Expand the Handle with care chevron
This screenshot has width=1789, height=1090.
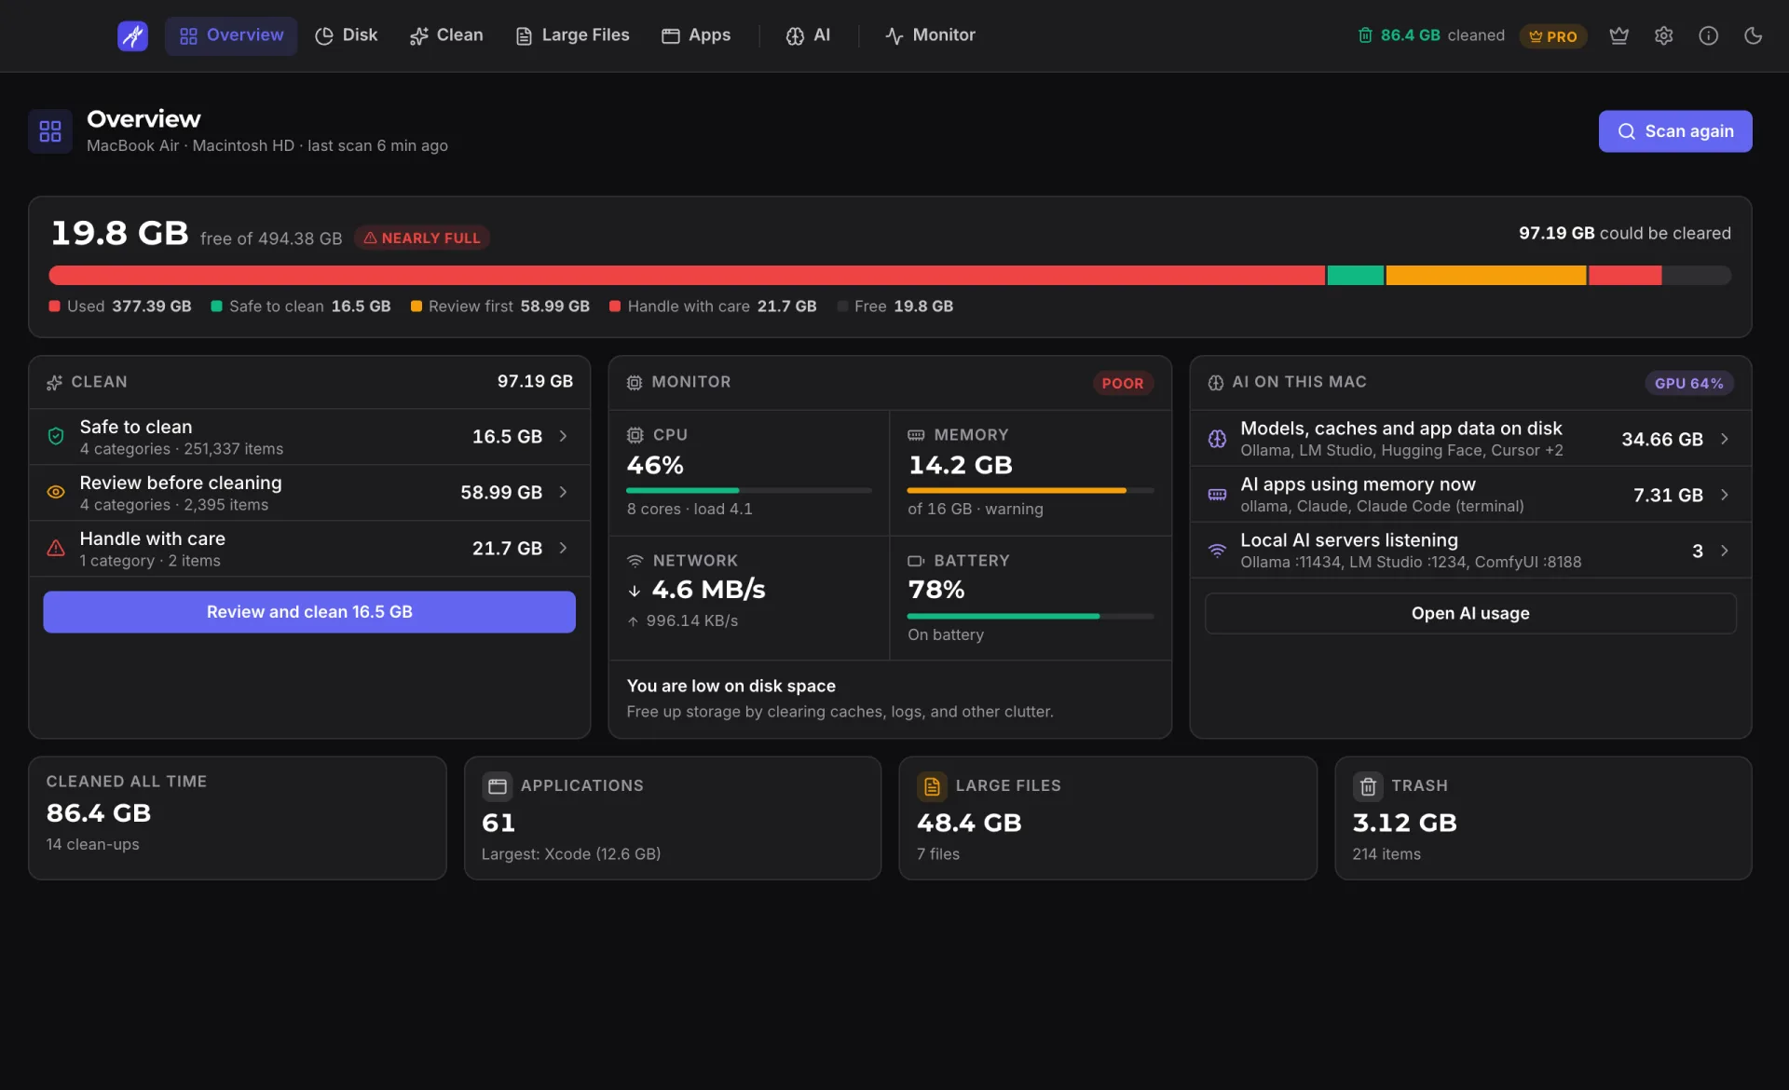click(563, 548)
